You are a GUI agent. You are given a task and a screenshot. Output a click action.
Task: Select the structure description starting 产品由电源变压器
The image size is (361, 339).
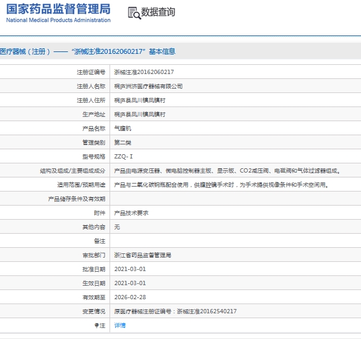tap(227, 171)
